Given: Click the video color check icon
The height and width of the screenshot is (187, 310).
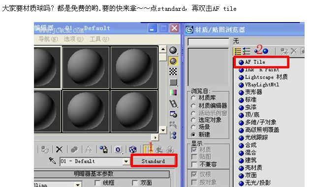Looking at the screenshot, I should 173,93.
